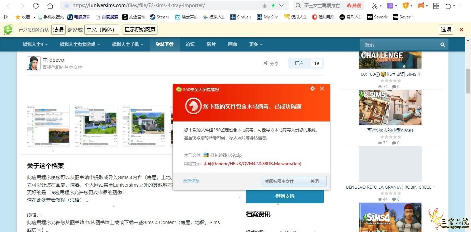
Task: Open the 收藏 favorites star
Action: coord(23,17)
